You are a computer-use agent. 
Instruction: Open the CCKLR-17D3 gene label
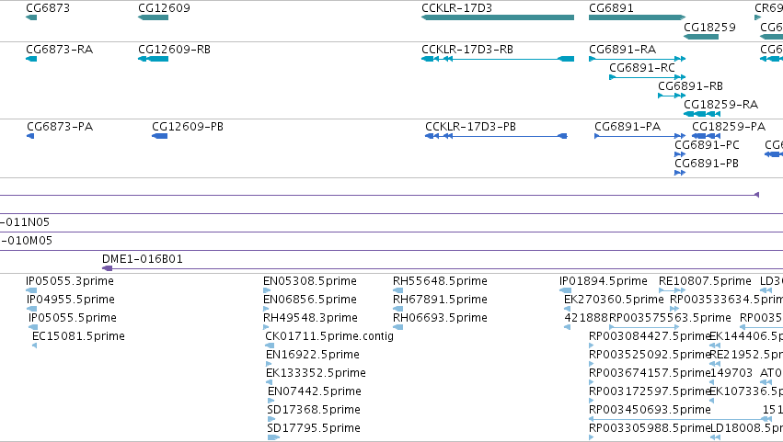[x=457, y=8]
